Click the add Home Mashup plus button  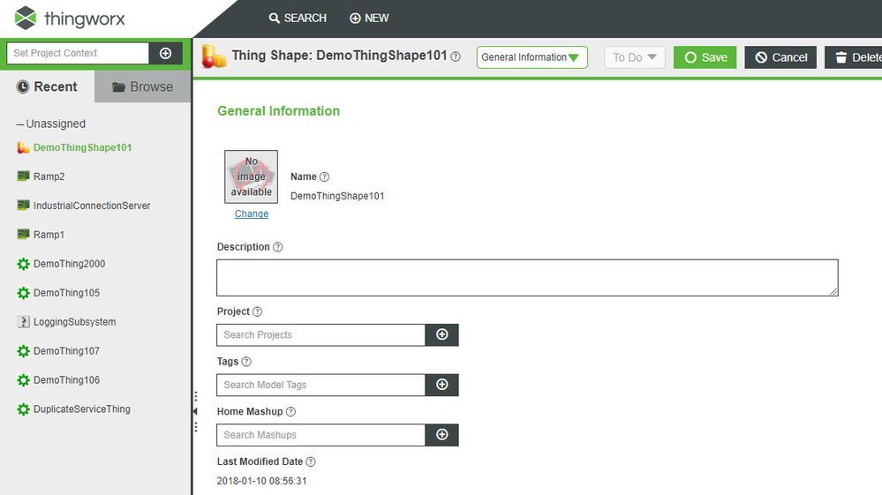point(442,435)
